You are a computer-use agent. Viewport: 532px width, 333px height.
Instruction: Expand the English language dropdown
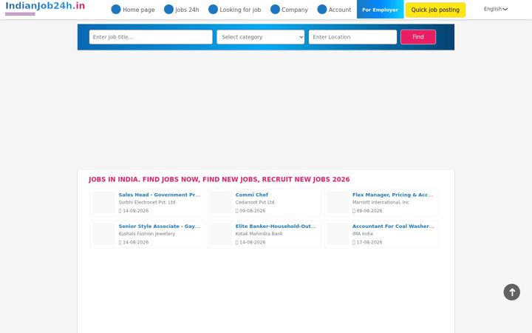coord(495,9)
